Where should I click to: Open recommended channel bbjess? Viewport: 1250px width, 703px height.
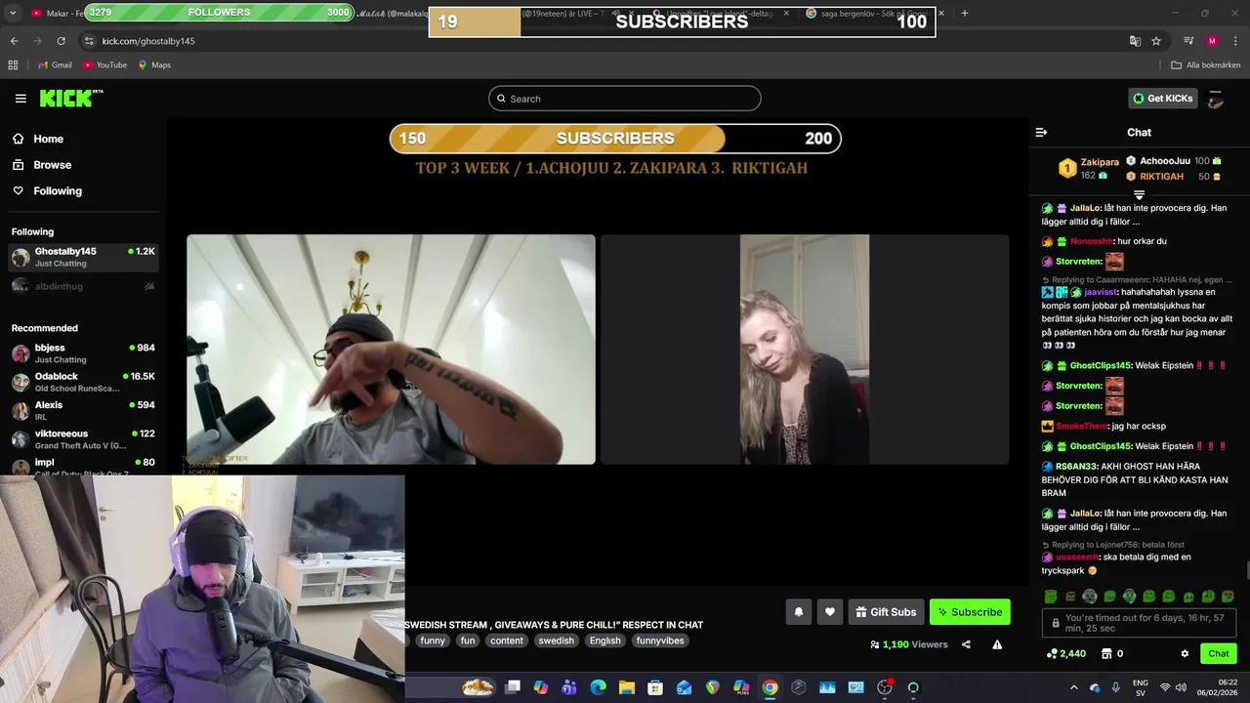click(x=83, y=353)
